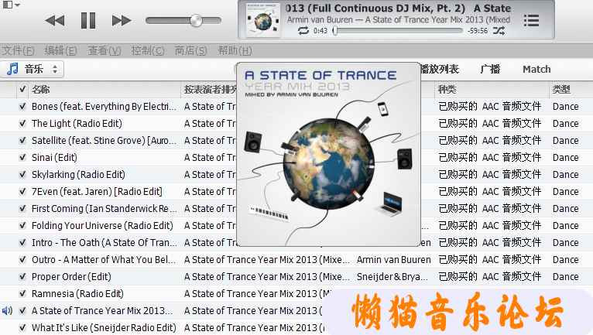The width and height of the screenshot is (593, 335).
Task: Uncheck the Proper Order (Edit) checkbox
Action: coord(22,277)
